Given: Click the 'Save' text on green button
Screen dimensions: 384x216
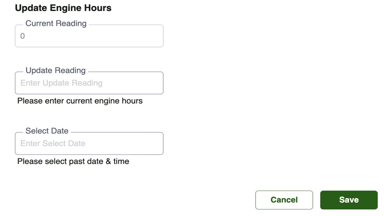Looking at the screenshot, I should pyautogui.click(x=349, y=200).
